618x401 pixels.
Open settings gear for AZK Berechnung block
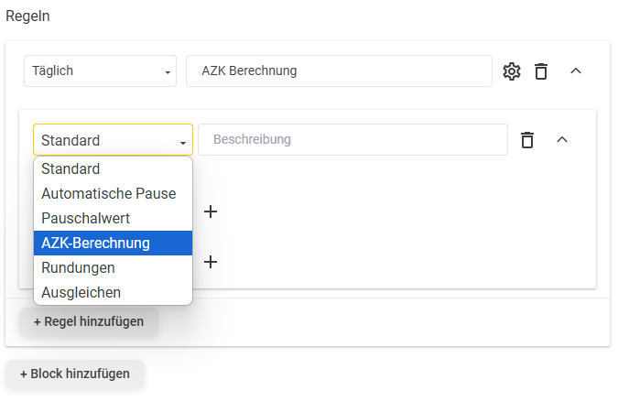(512, 71)
